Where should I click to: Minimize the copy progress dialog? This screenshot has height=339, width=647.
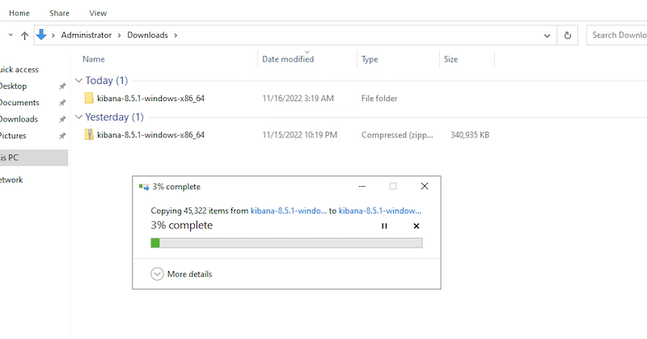[362, 186]
